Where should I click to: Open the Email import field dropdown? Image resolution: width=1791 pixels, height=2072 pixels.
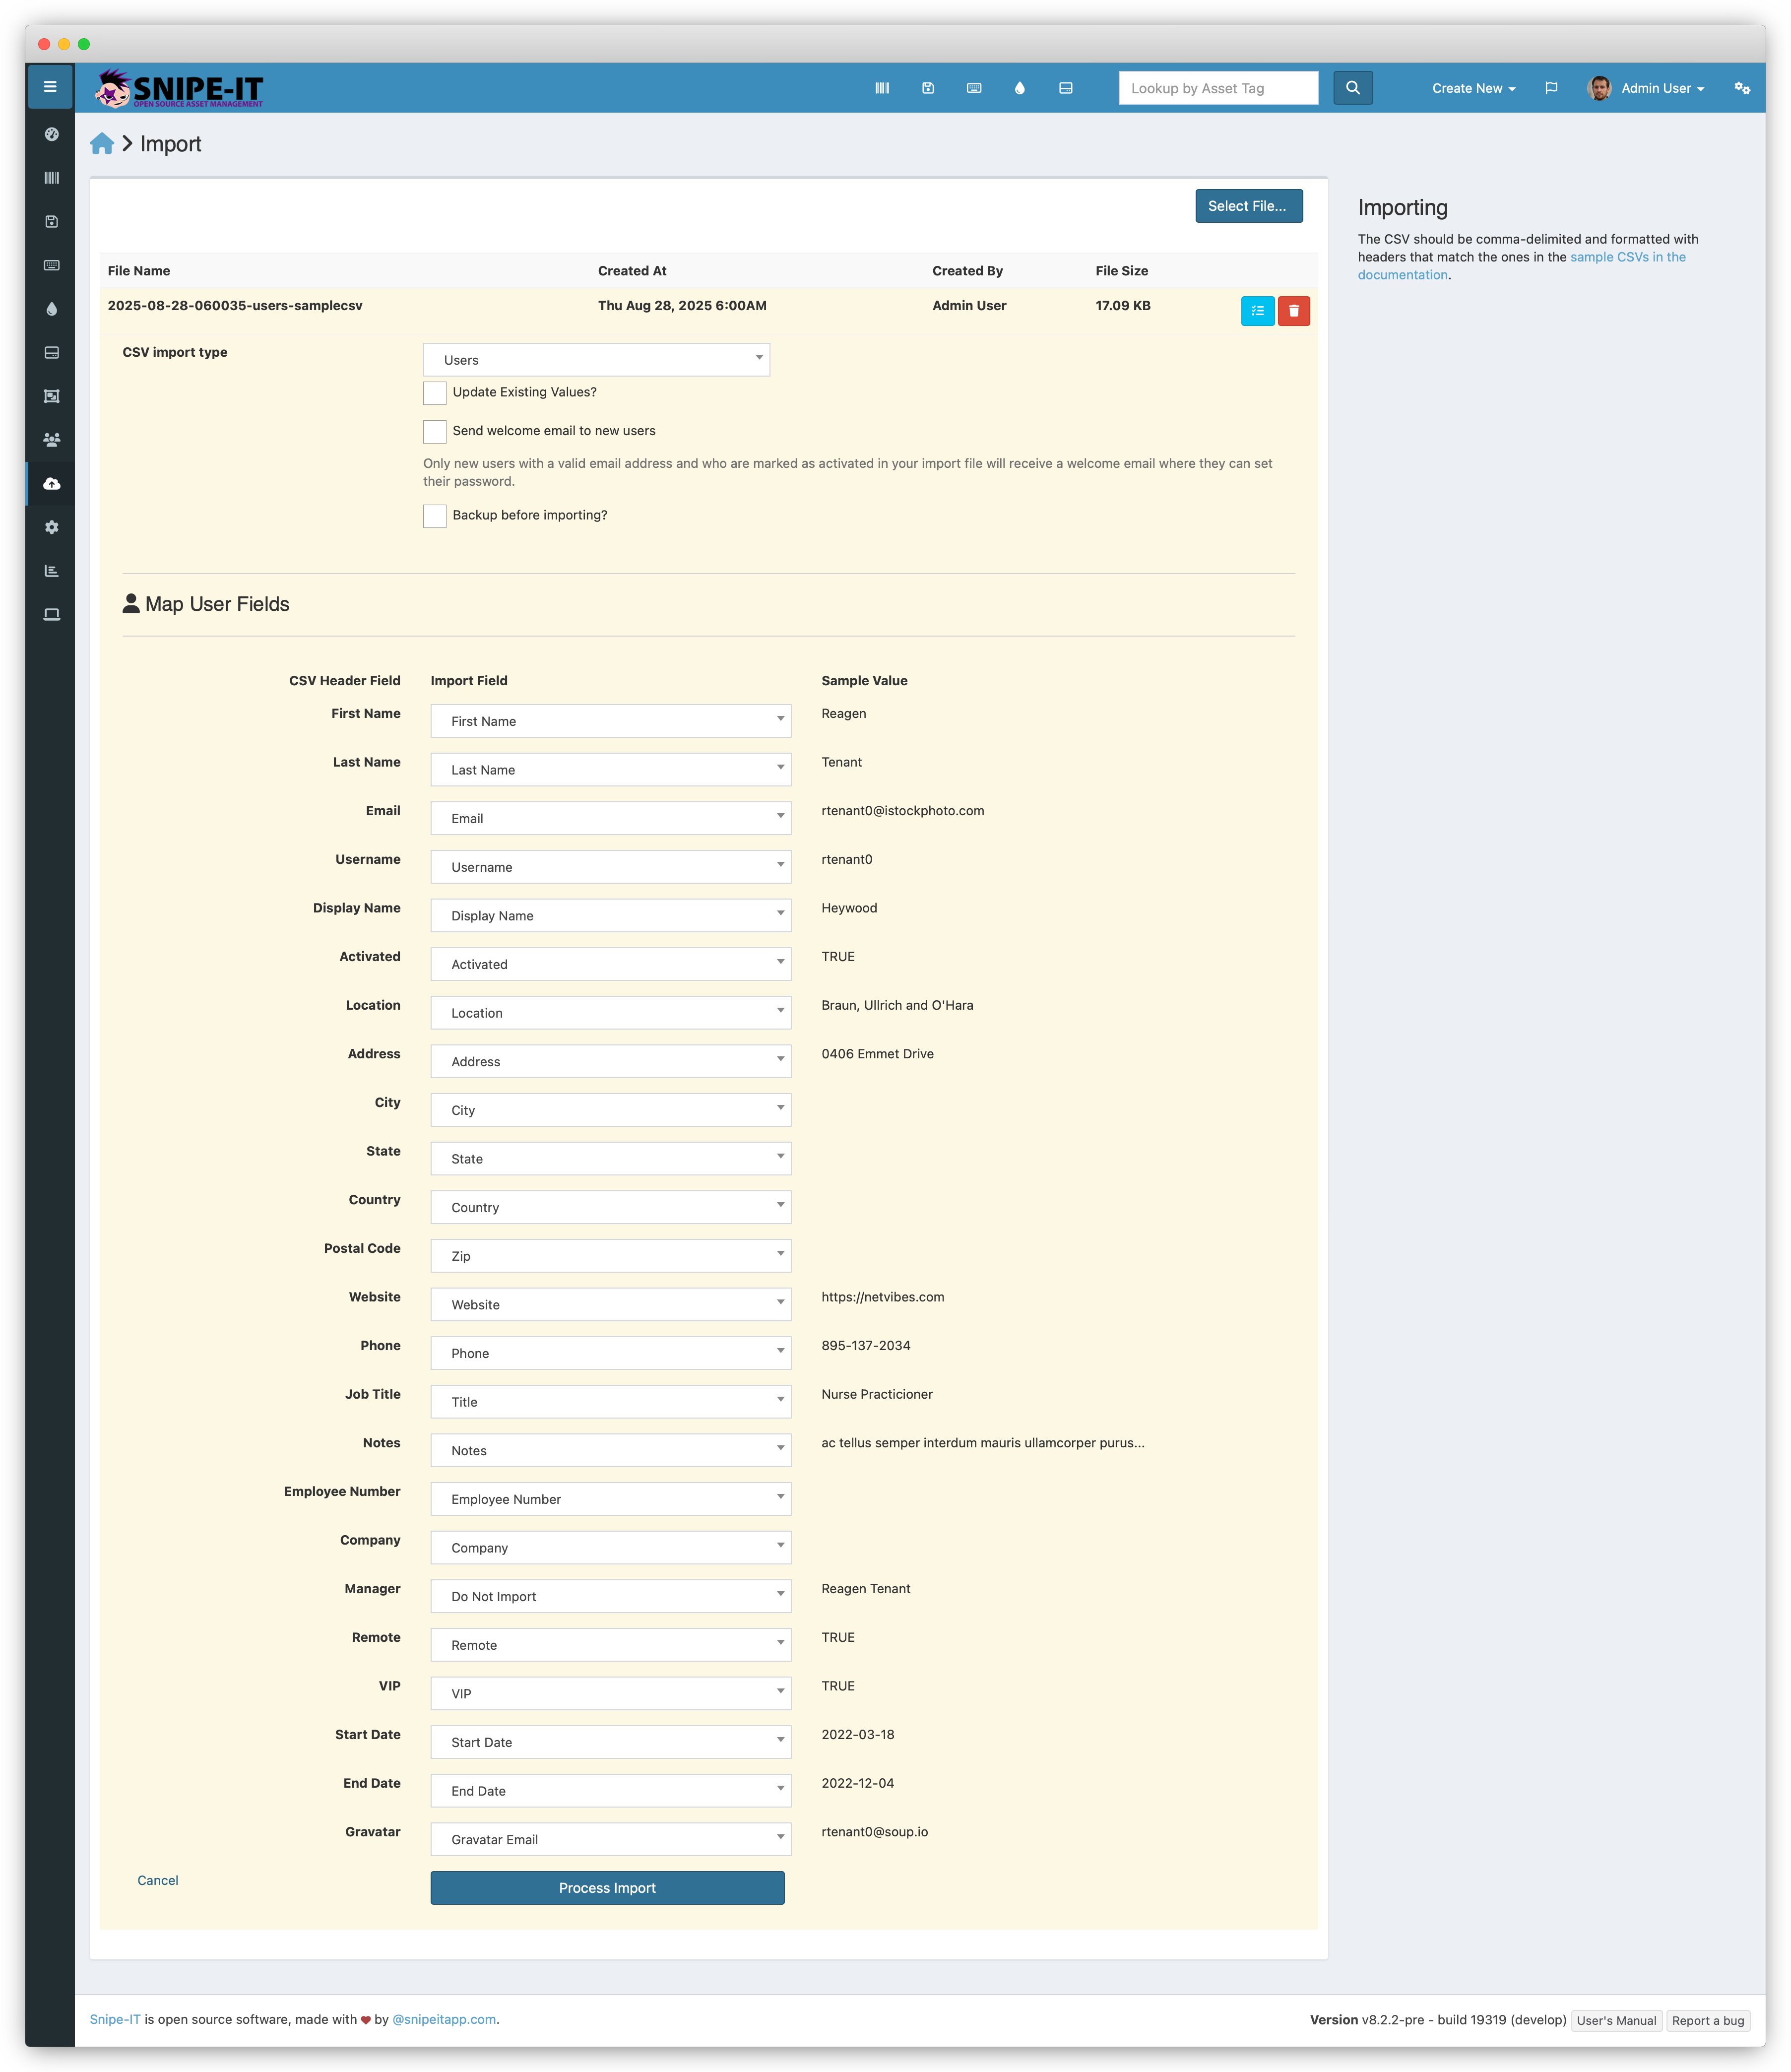point(611,818)
